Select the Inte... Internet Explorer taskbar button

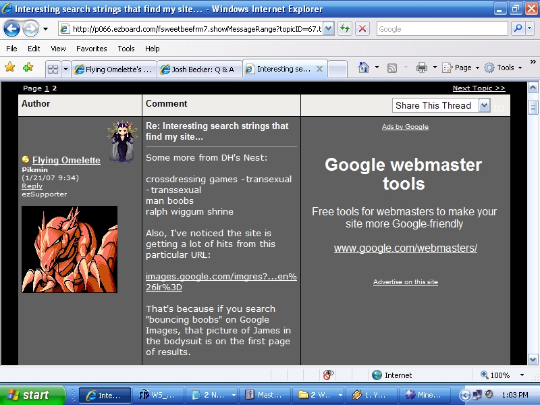click(105, 396)
